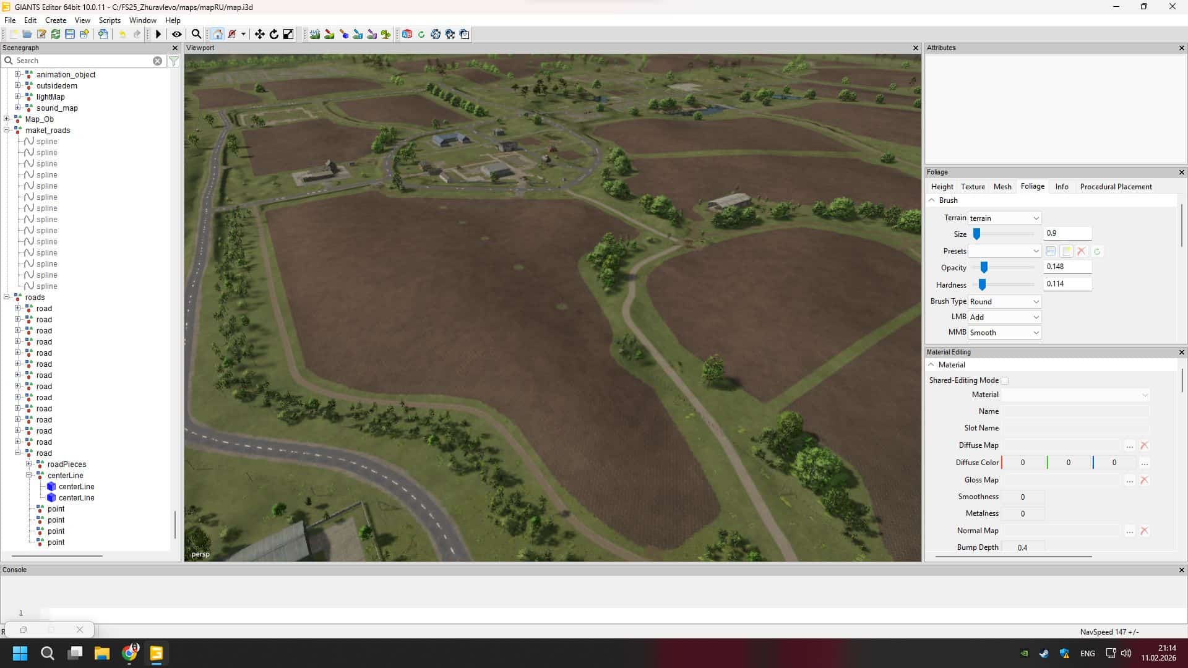Open the Brush Type dropdown
This screenshot has width=1188, height=668.
pos(1004,302)
